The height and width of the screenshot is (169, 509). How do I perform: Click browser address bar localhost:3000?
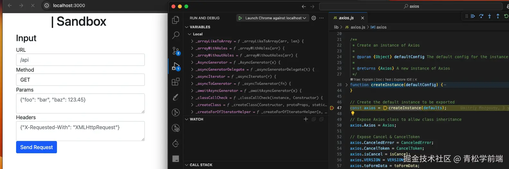pos(69,5)
